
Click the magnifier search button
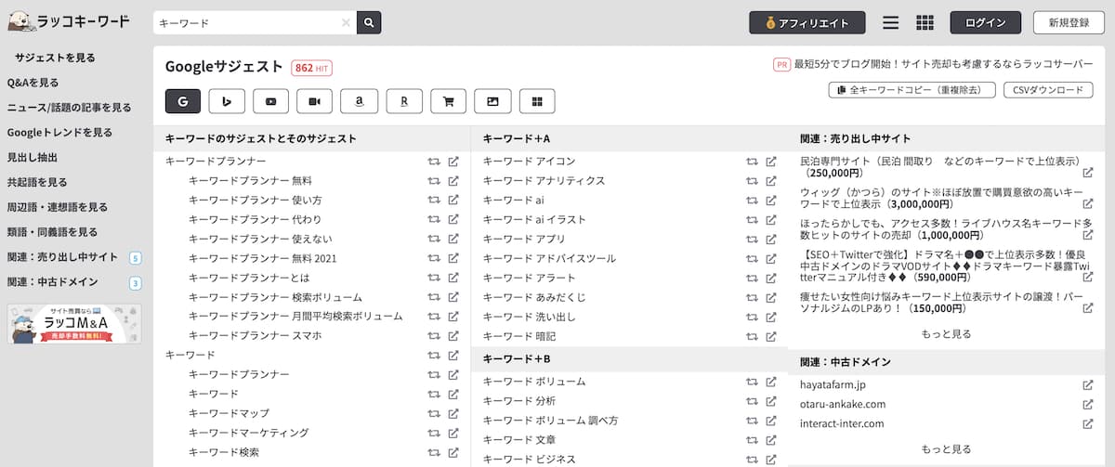(x=369, y=22)
